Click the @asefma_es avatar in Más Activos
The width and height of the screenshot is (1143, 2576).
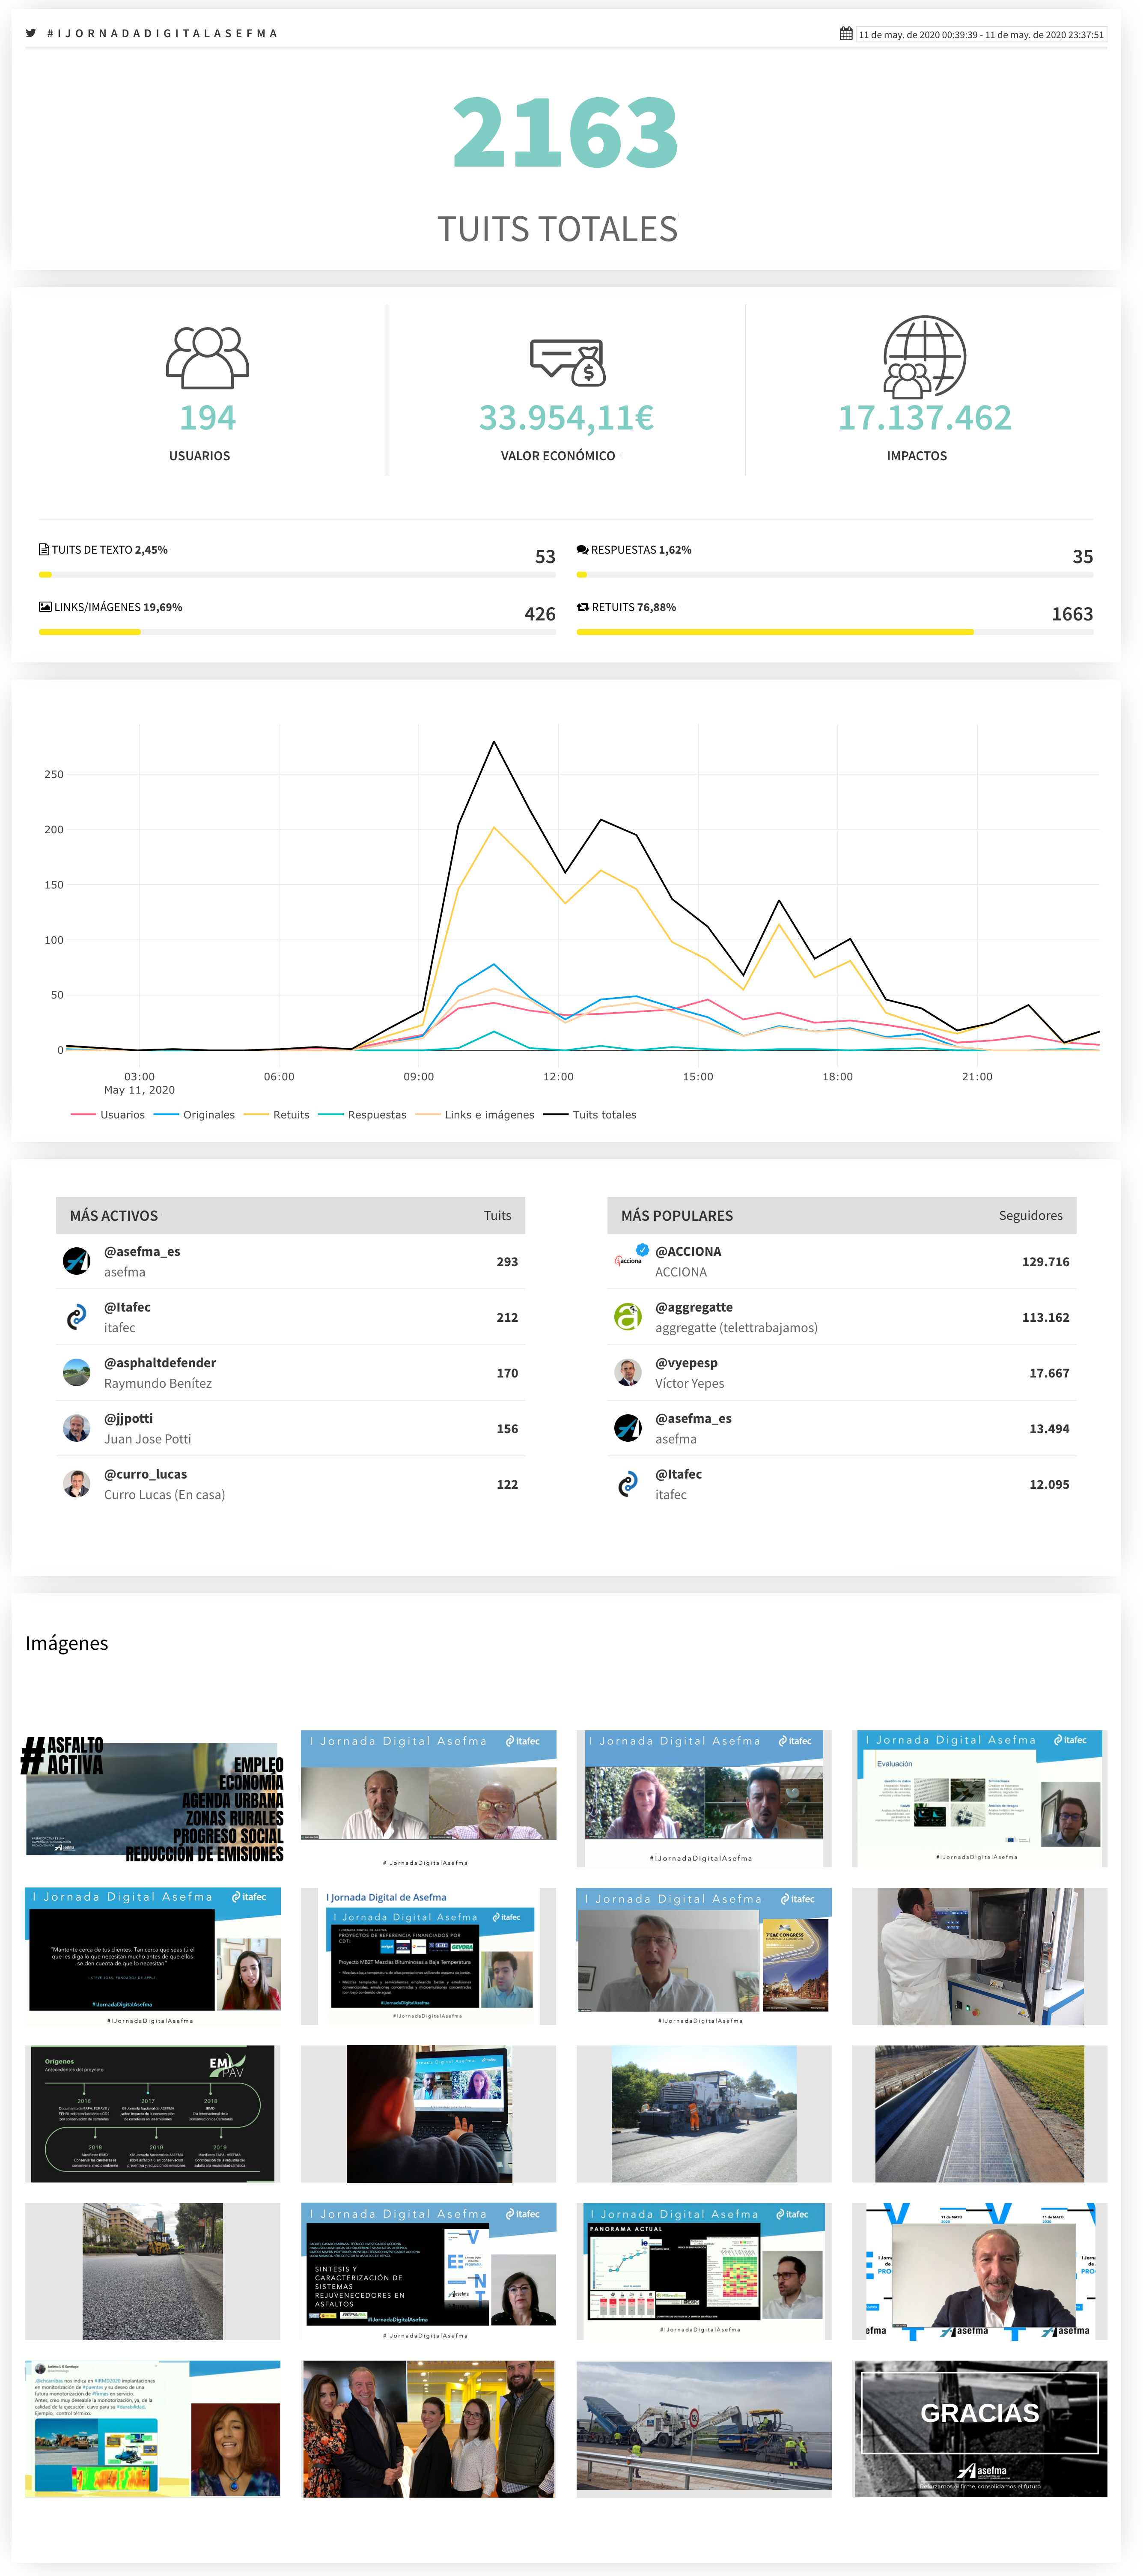point(77,1261)
